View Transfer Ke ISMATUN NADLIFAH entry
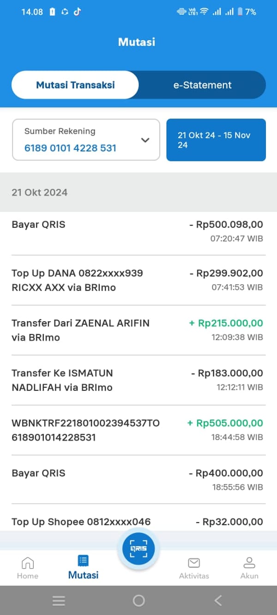277x615 pixels. pos(138,380)
